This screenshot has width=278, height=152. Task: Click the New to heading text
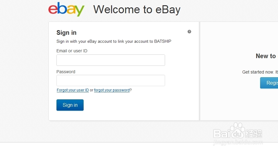[x=266, y=56]
